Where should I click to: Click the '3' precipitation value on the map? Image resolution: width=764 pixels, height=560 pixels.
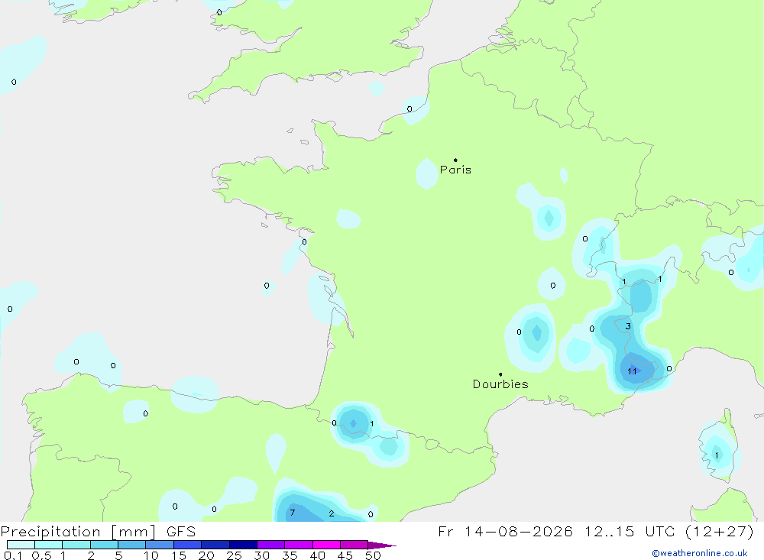click(x=628, y=326)
